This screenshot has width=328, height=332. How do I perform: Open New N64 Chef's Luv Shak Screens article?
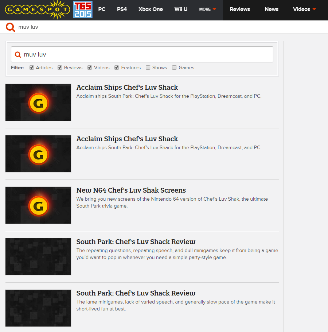131,190
